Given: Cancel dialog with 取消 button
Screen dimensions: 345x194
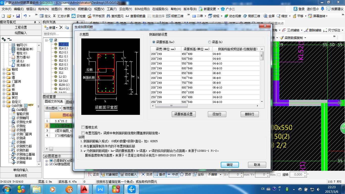Looking at the screenshot, I should [257, 165].
